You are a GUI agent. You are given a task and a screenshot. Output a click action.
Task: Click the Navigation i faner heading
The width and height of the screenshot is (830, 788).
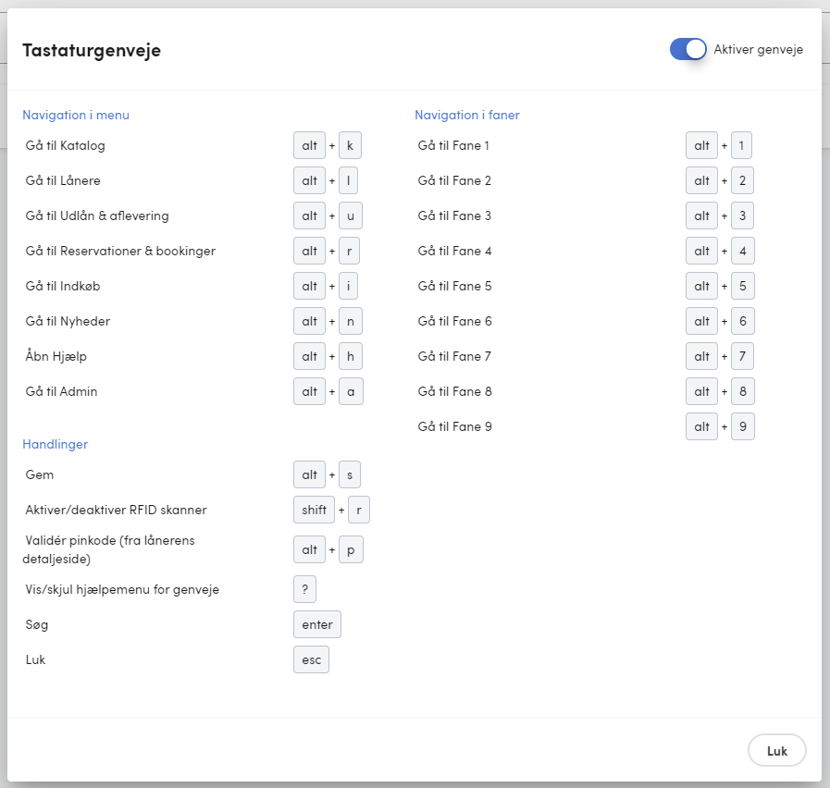point(467,115)
